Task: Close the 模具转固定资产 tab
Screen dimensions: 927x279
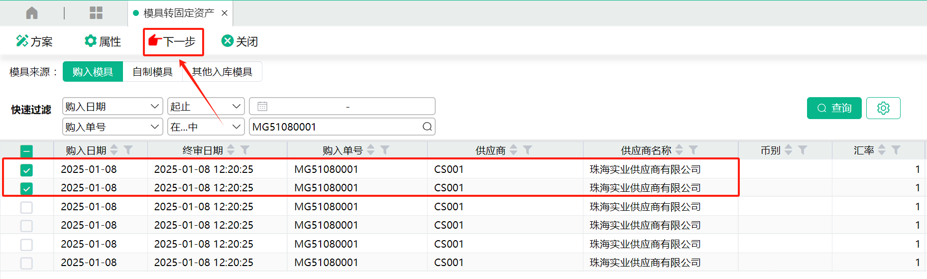Action: click(x=225, y=13)
